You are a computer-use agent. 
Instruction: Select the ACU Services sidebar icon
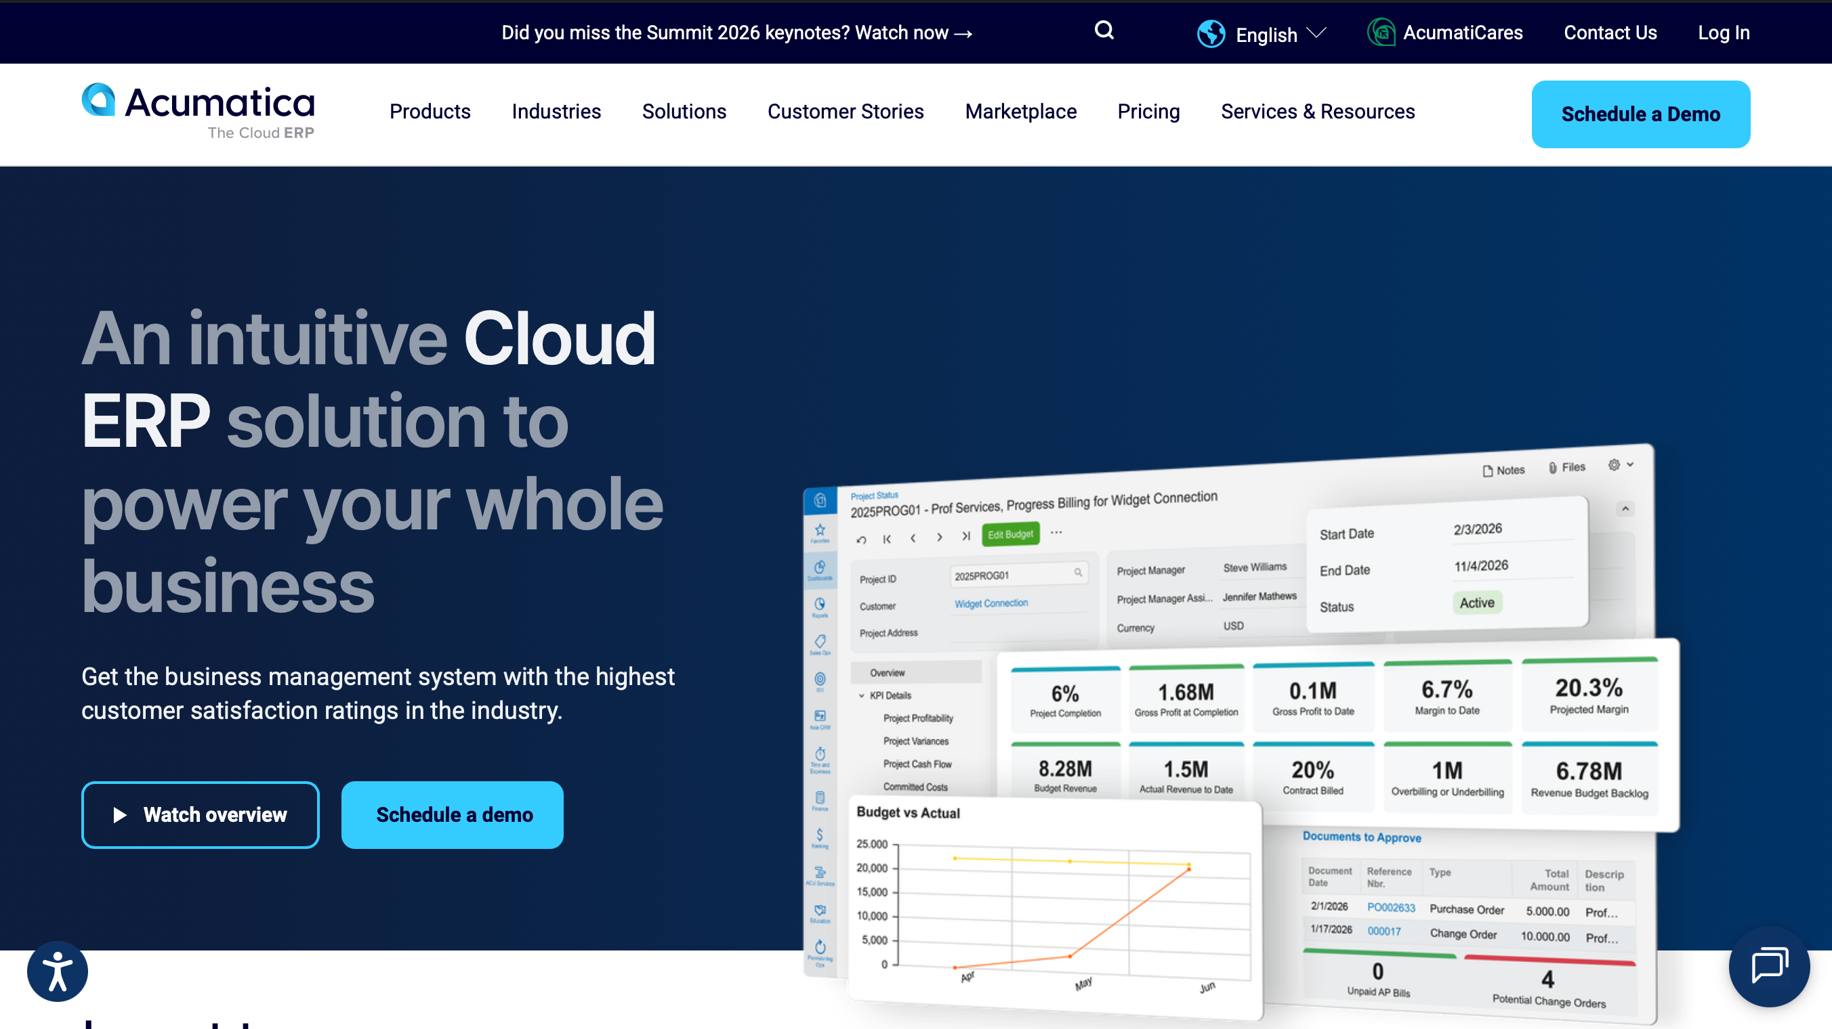819,875
